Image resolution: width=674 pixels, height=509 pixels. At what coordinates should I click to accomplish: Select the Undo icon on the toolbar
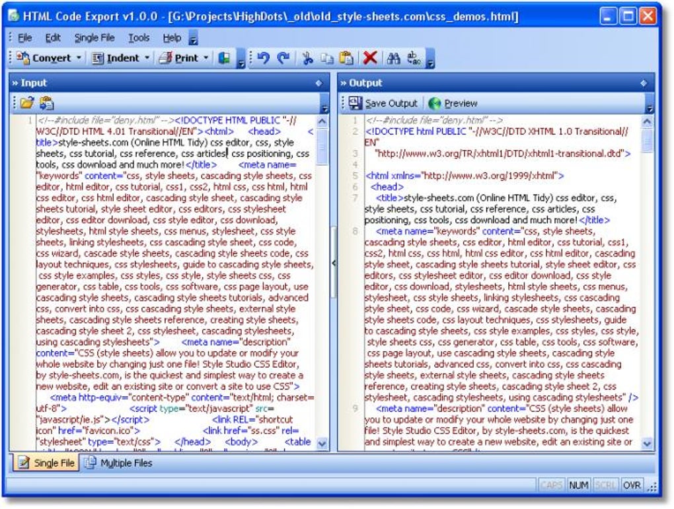[x=264, y=58]
